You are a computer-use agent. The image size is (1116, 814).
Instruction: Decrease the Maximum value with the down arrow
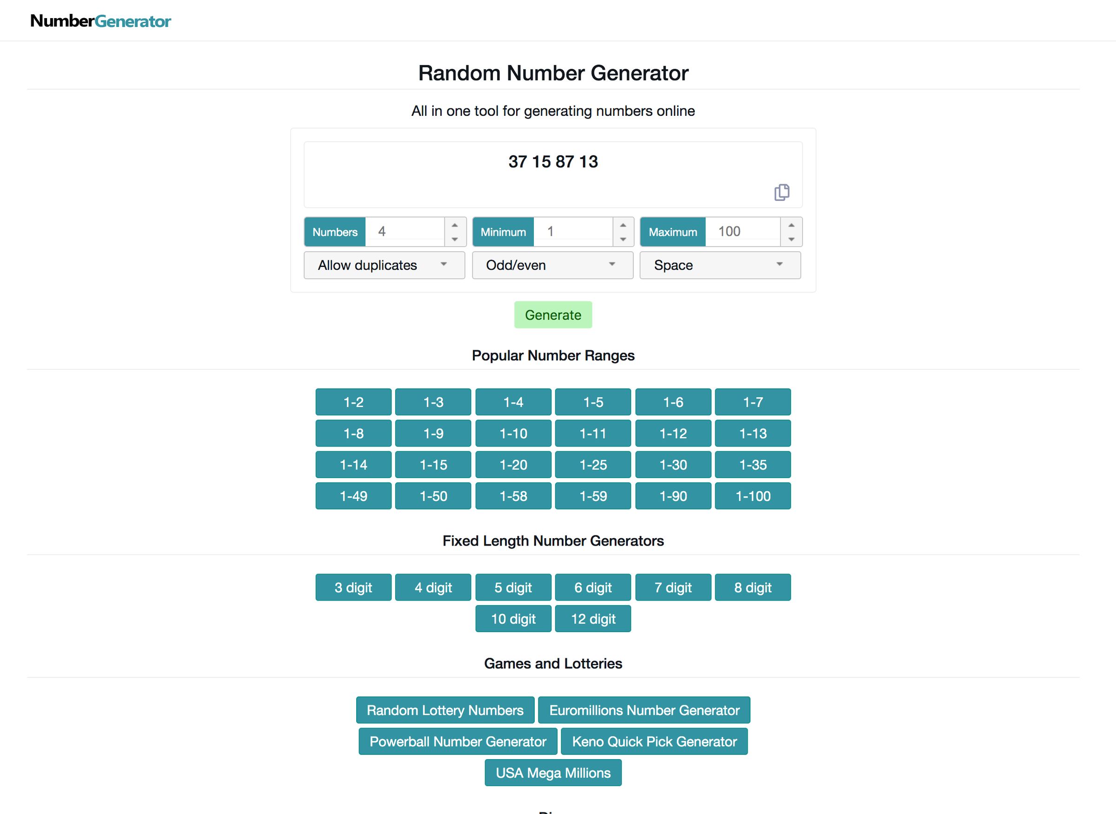(x=791, y=239)
